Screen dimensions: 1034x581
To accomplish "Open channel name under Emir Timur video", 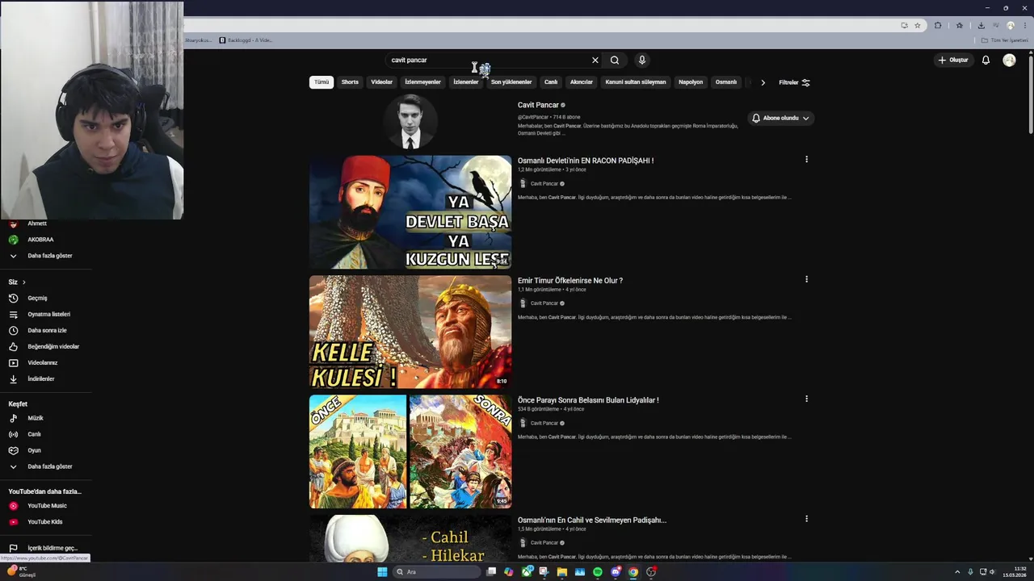I will [x=544, y=303].
